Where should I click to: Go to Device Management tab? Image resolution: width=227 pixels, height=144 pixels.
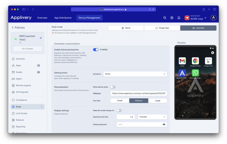click(x=90, y=18)
